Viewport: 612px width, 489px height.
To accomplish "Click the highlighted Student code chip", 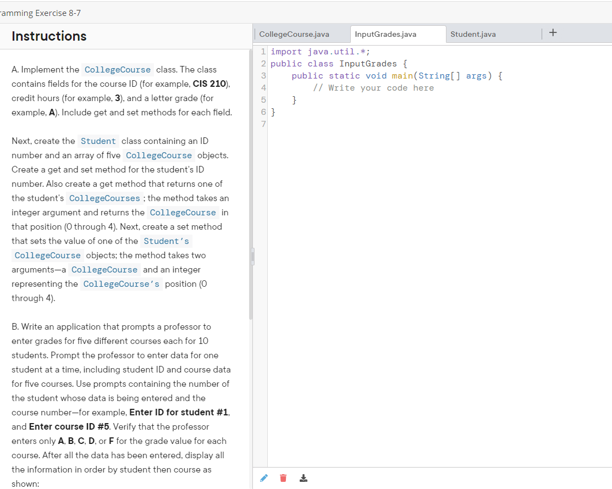I will tap(98, 141).
